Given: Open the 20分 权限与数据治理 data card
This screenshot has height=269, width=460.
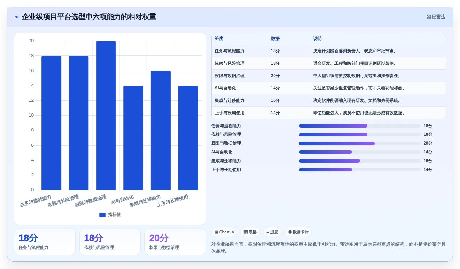Looking at the screenshot, I should point(175,242).
